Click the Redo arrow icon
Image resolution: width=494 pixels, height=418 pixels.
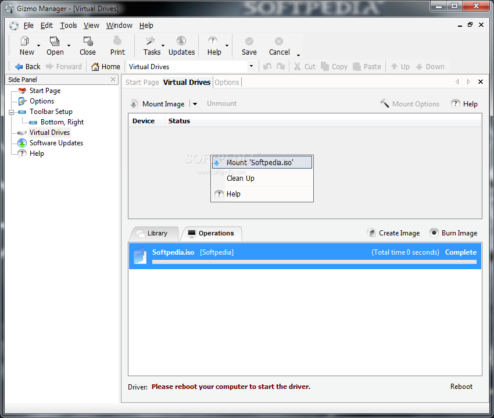[281, 66]
